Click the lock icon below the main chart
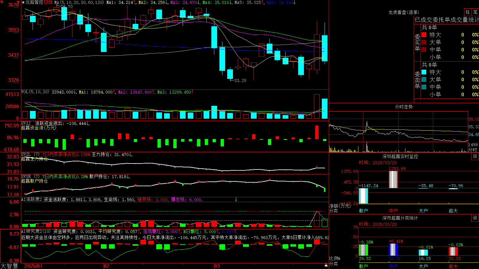Image resolution: width=479 pixels, height=269 pixels. (326, 265)
